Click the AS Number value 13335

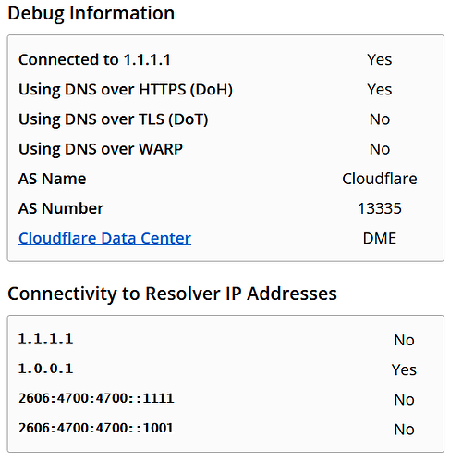[380, 208]
